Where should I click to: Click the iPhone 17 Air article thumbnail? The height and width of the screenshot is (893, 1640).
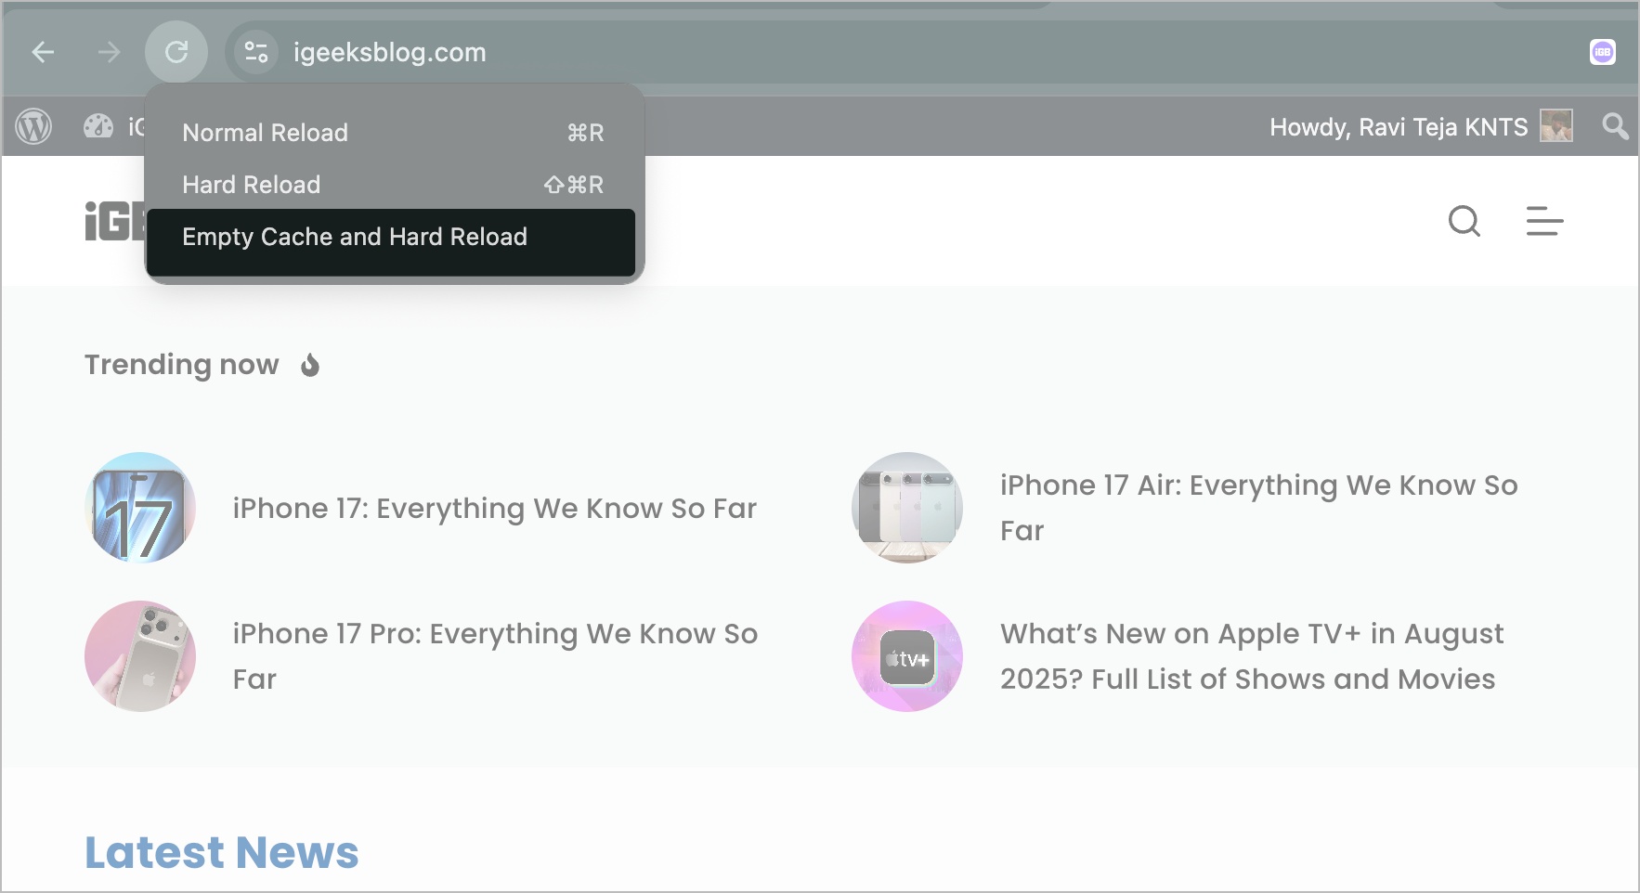(x=907, y=508)
